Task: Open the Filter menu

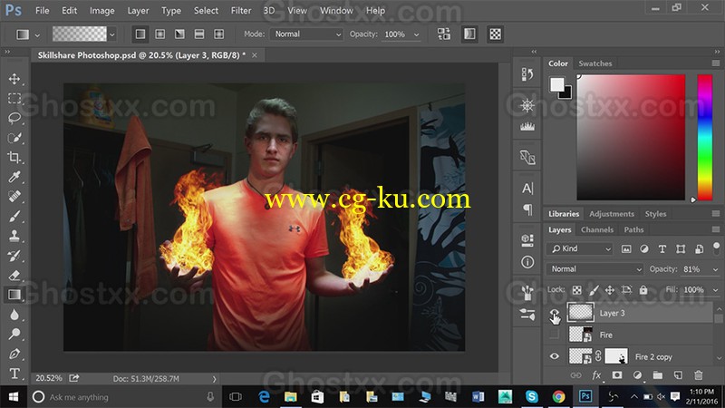Action: click(241, 10)
